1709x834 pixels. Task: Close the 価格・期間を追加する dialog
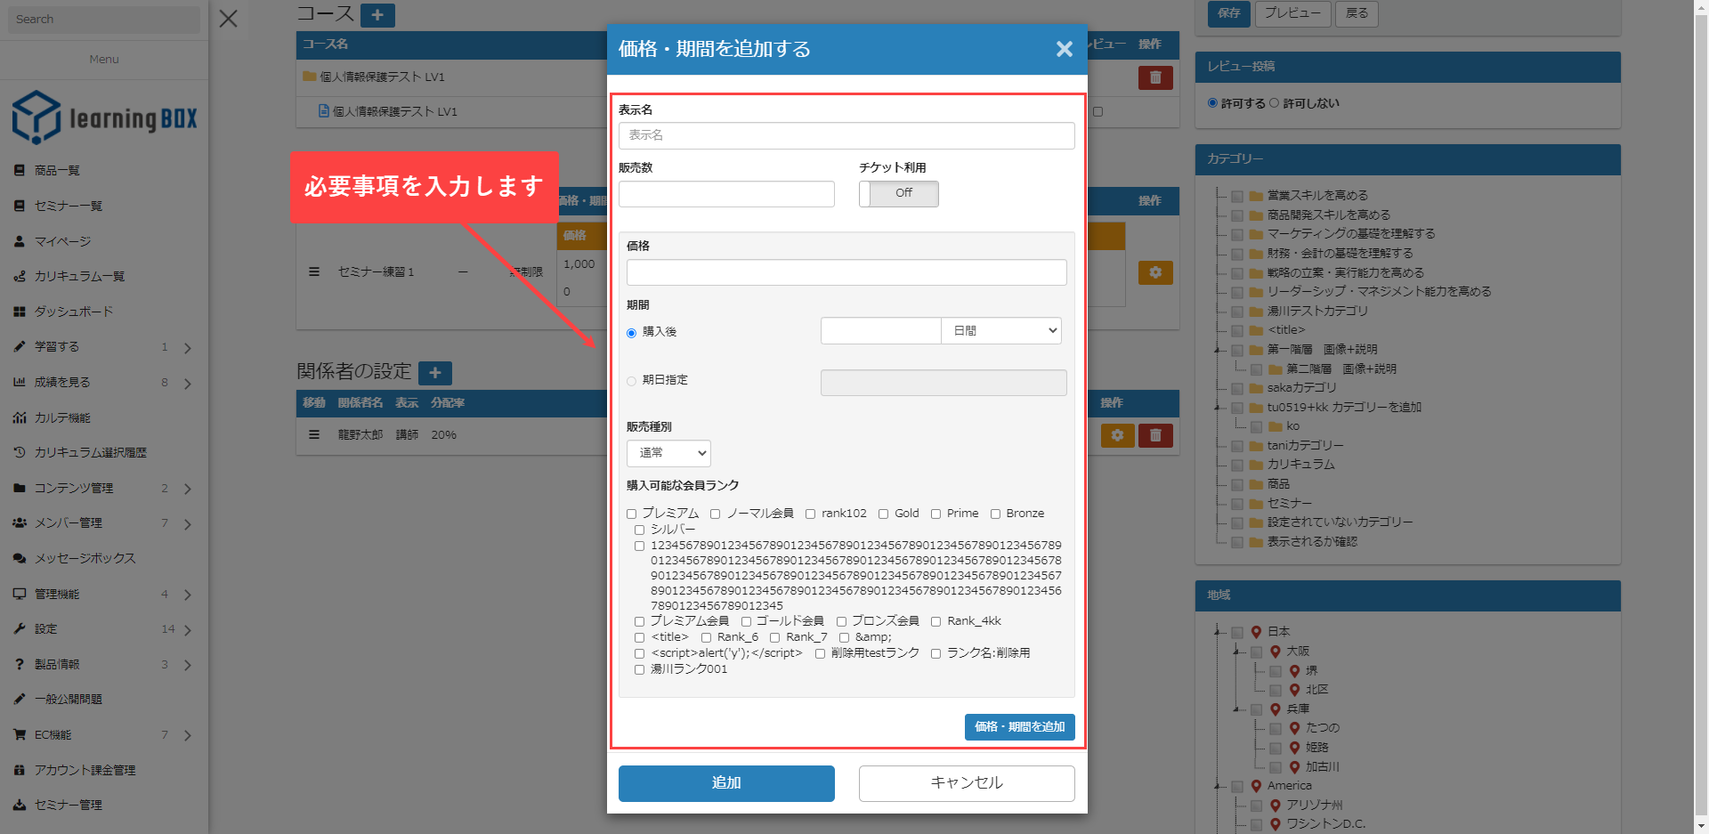(1064, 49)
